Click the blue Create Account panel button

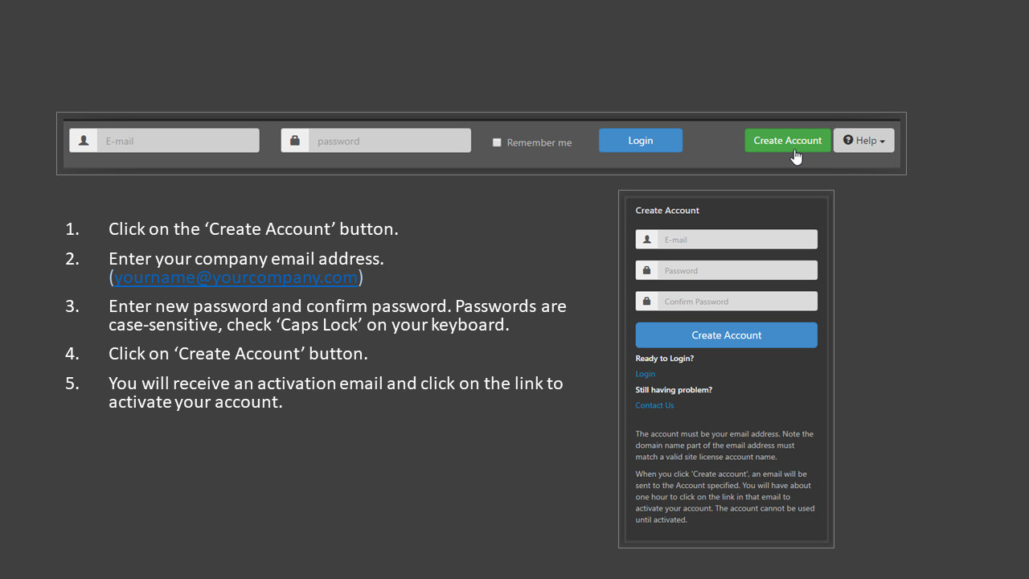click(727, 335)
